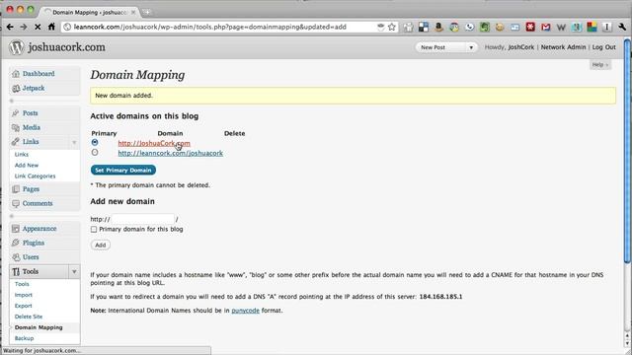Open the punycode link
The image size is (632, 355).
pos(246,311)
